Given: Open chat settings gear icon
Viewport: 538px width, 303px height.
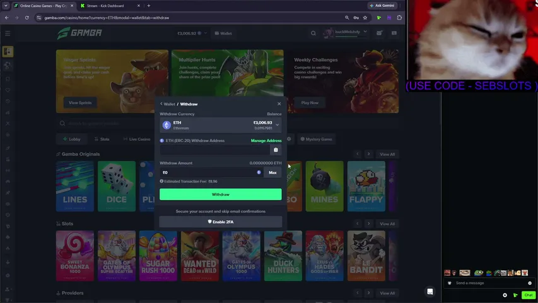Looking at the screenshot, I should [505, 295].
